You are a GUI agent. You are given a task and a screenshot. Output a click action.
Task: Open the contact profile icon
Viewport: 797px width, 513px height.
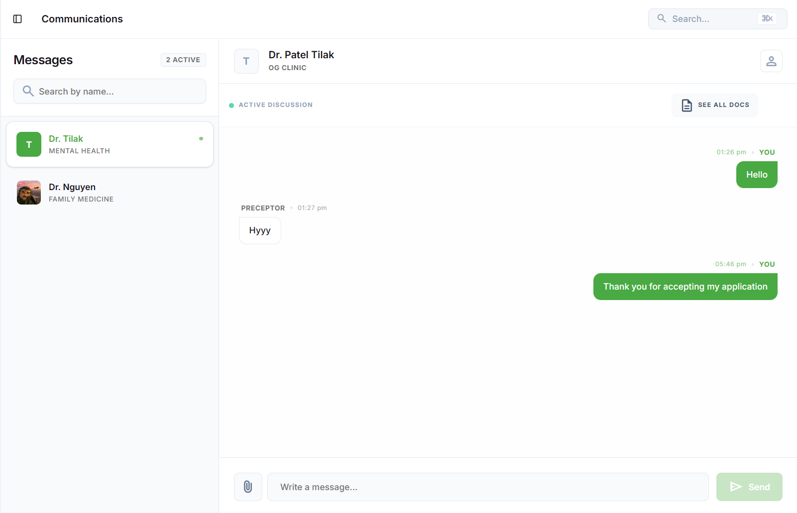pos(771,61)
